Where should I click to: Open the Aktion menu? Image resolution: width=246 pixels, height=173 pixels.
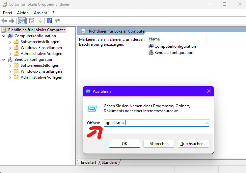(23, 13)
